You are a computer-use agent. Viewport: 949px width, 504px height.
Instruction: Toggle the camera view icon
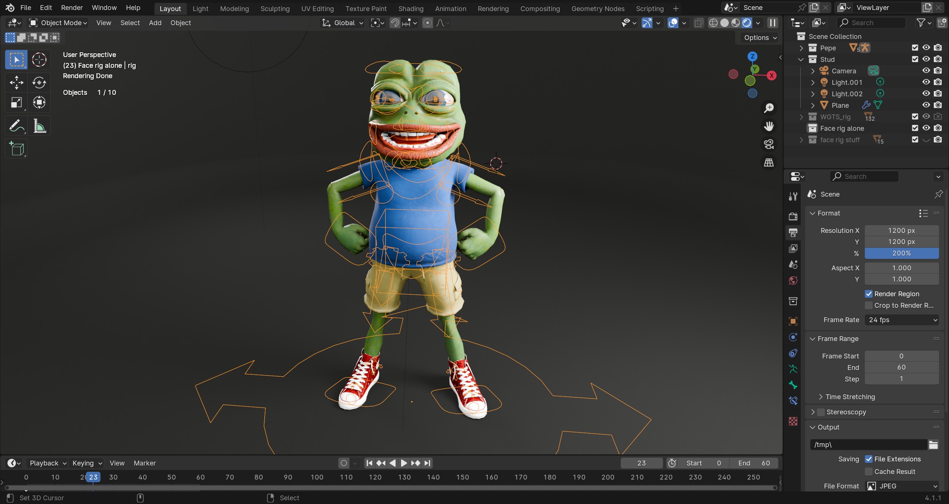[x=769, y=144]
